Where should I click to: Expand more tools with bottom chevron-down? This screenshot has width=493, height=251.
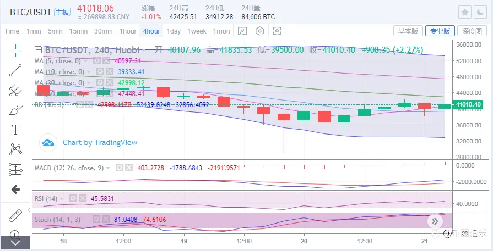pos(15,243)
